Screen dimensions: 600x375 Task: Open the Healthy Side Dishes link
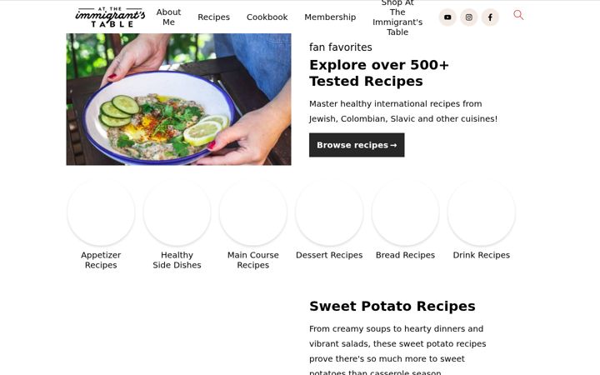pyautogui.click(x=177, y=260)
